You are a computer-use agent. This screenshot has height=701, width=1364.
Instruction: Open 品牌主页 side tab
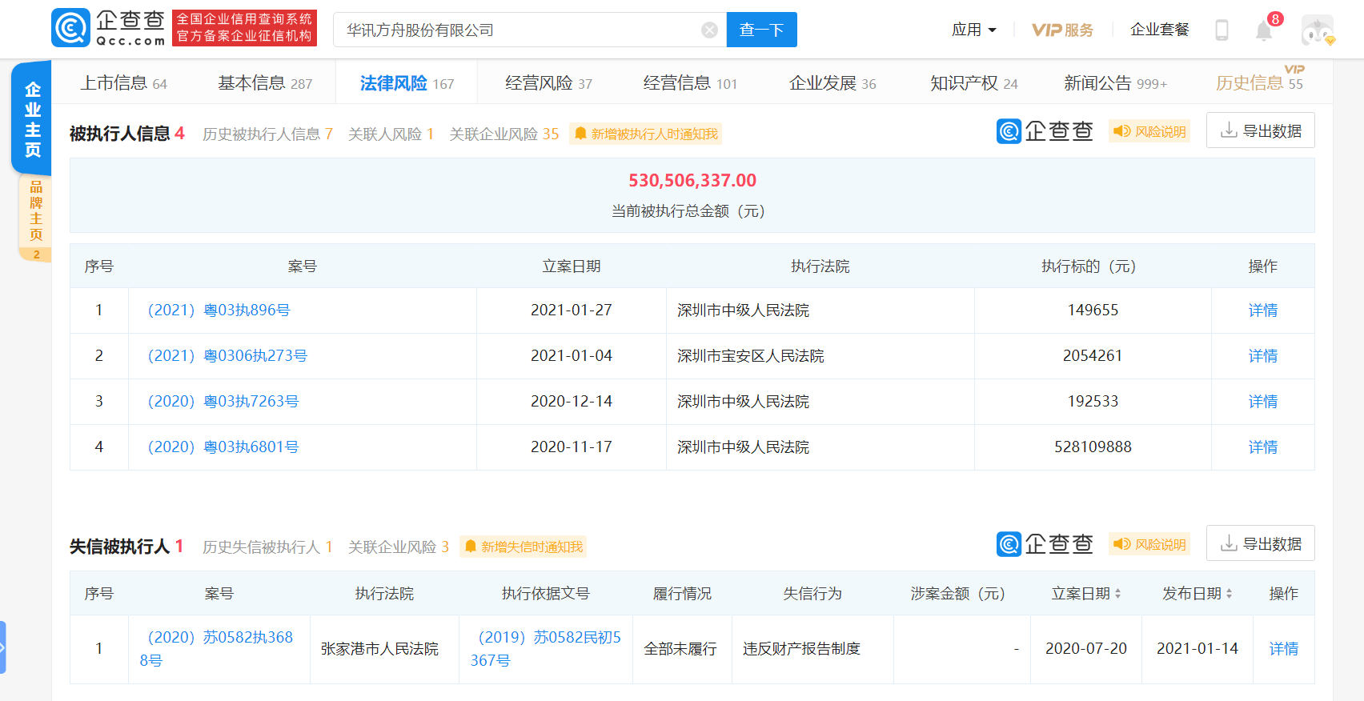(x=35, y=216)
